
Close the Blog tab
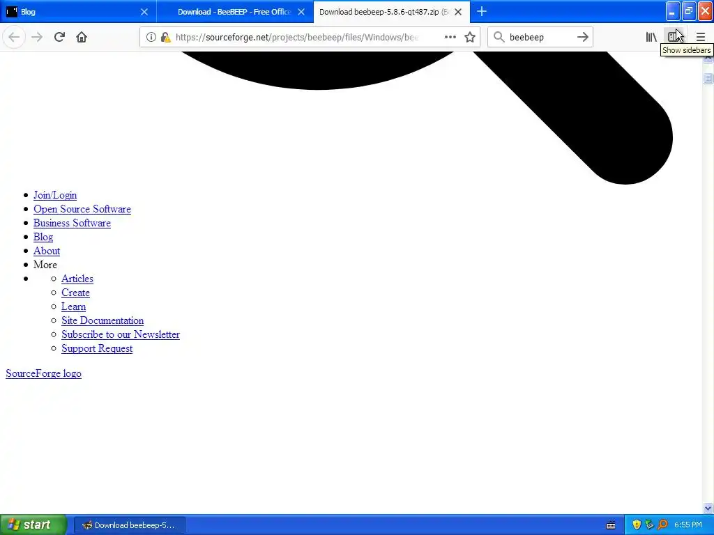coord(144,12)
